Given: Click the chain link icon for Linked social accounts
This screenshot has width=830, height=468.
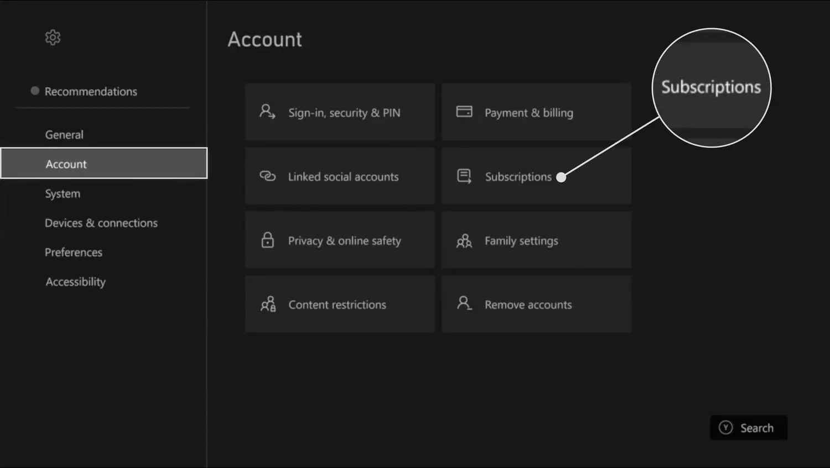Looking at the screenshot, I should point(267,176).
